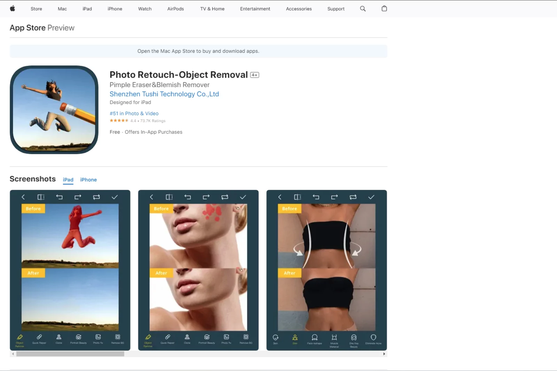557x371 pixels.
Task: Click the App Store Preview heading link
Action: [42, 28]
